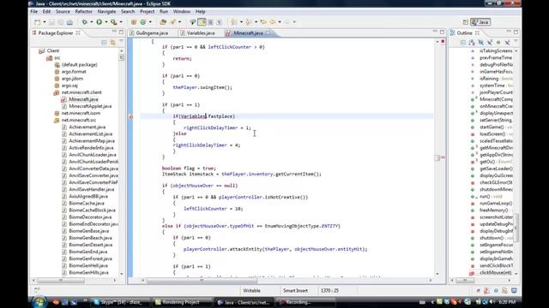This screenshot has width=549, height=308.
Task: Toggle Show Whitespace Characters toolbar button
Action: coord(219,22)
